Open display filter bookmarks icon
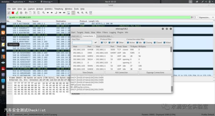 click(x=8, y=17)
